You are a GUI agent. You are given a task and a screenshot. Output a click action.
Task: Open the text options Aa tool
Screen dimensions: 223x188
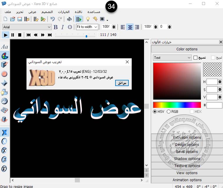[x=5, y=47]
